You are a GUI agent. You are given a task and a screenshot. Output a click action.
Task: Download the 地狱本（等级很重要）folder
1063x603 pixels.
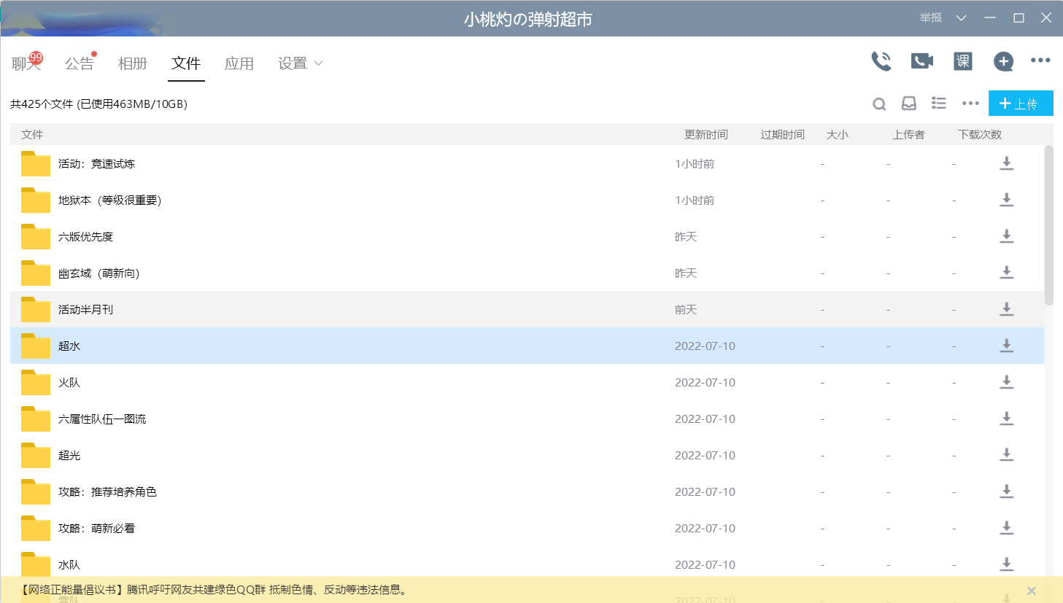(x=1007, y=200)
